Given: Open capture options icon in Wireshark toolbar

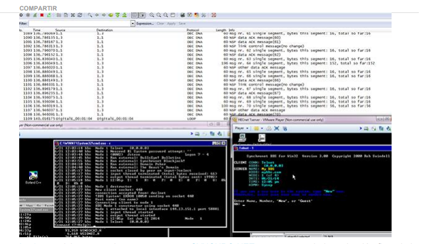Looking at the screenshot, I should [x=28, y=15].
